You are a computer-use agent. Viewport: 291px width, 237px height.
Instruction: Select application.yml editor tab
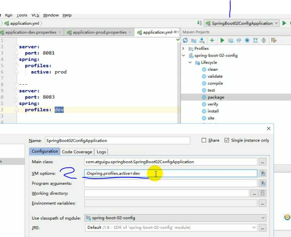(x=157, y=32)
